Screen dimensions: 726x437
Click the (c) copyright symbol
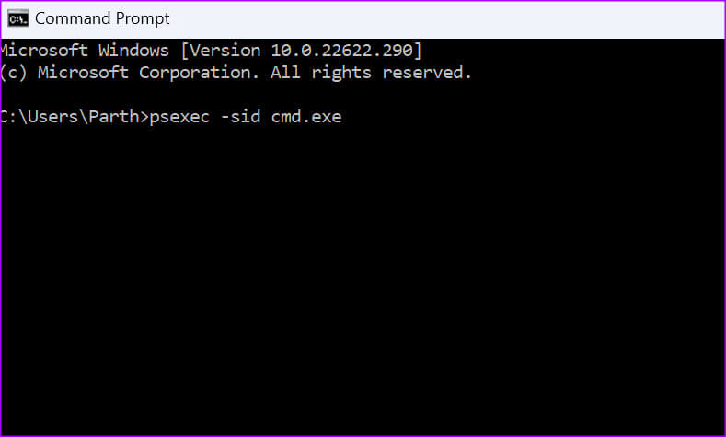tap(14, 73)
